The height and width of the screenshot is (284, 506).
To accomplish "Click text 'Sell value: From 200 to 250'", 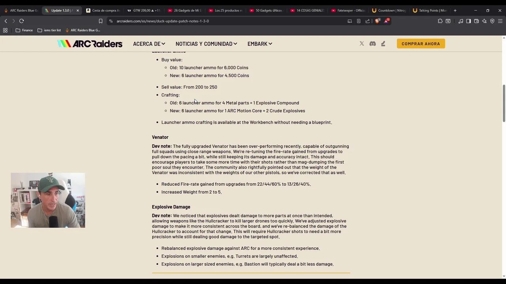I will coord(189,87).
